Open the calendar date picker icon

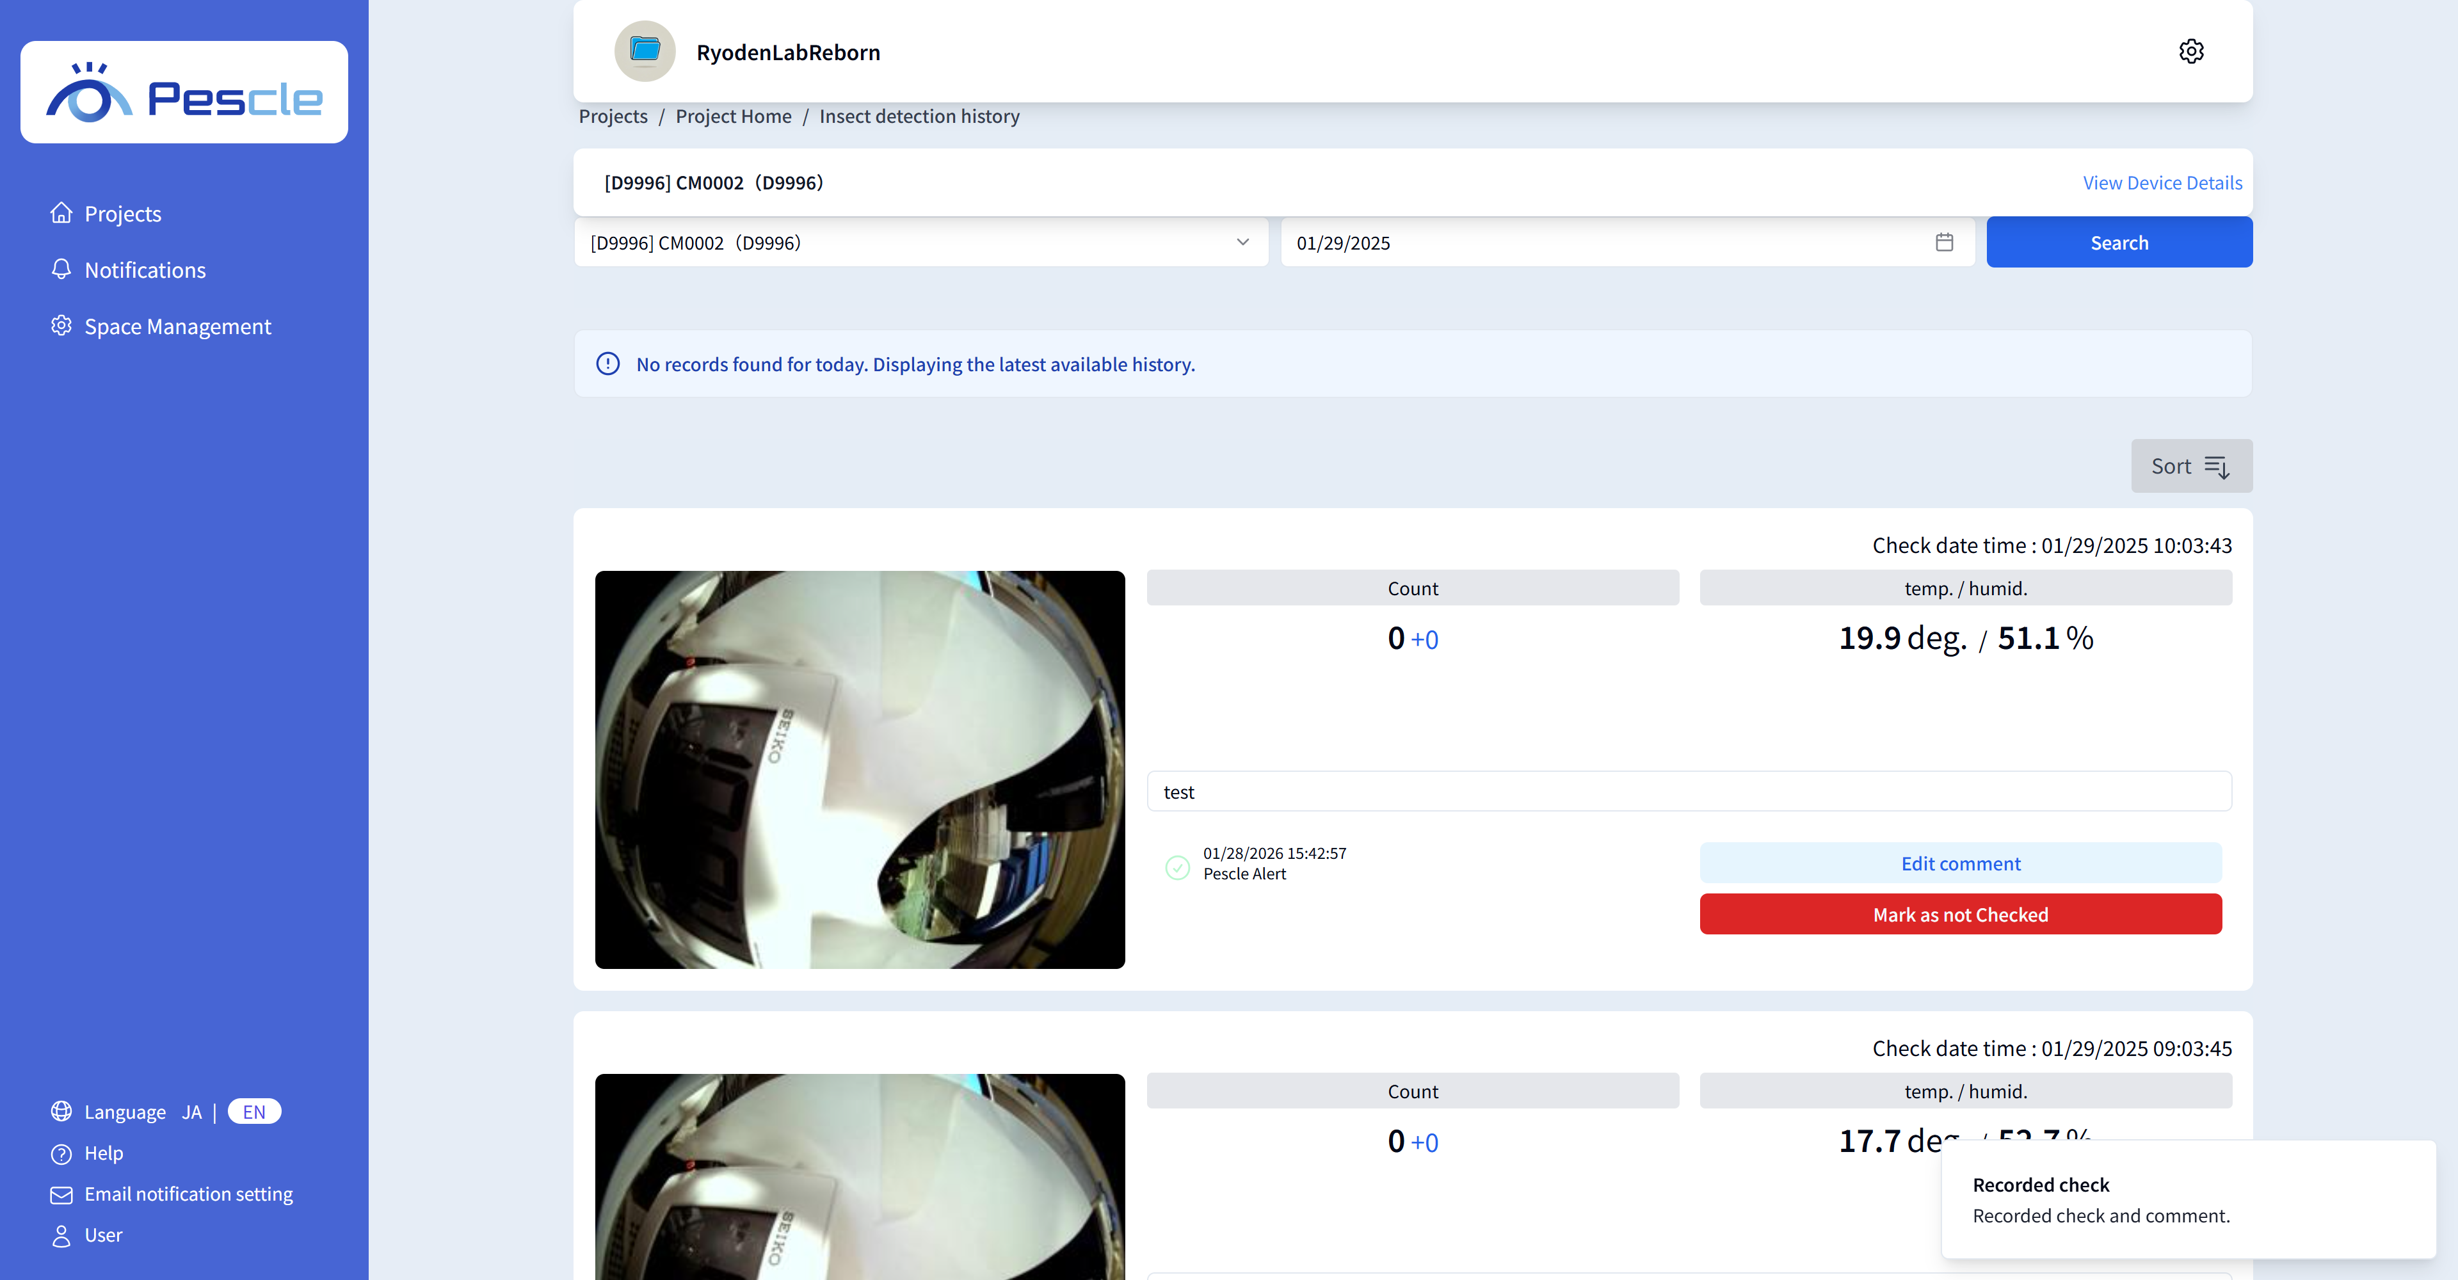pyautogui.click(x=1944, y=243)
